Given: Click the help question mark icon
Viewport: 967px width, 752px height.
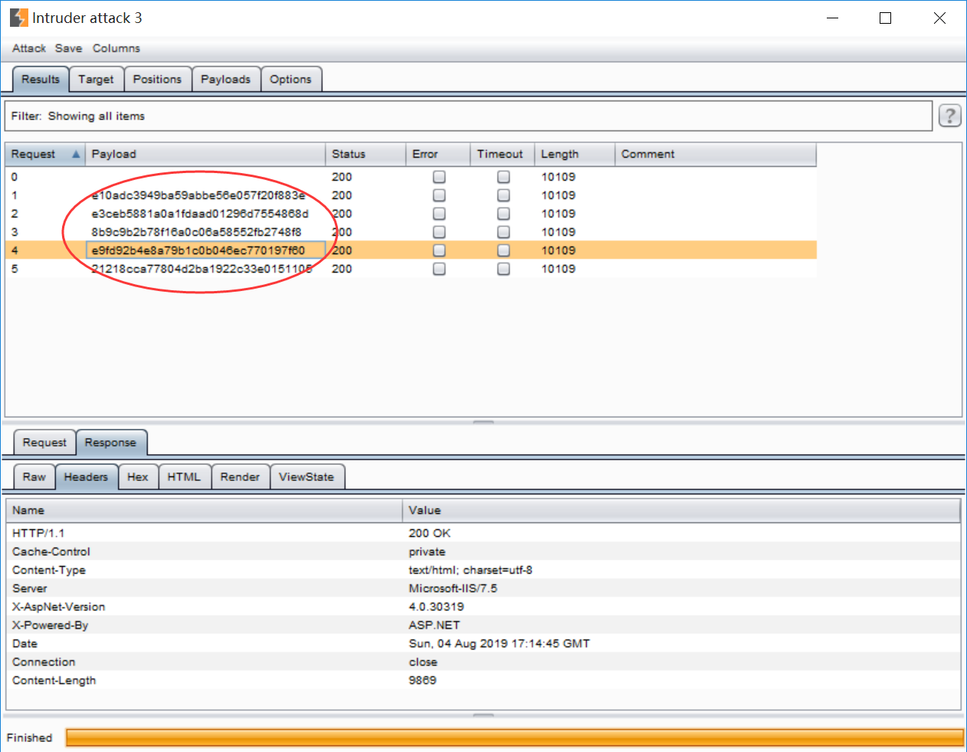Looking at the screenshot, I should tap(949, 116).
